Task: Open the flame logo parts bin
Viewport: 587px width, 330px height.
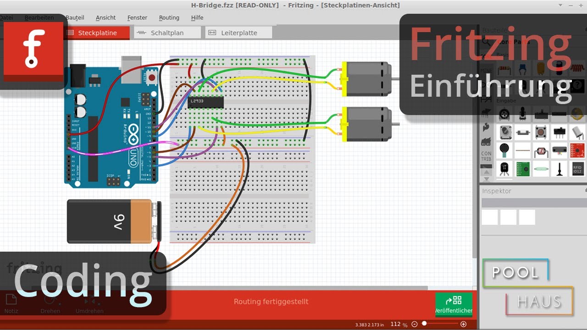Action: click(486, 127)
